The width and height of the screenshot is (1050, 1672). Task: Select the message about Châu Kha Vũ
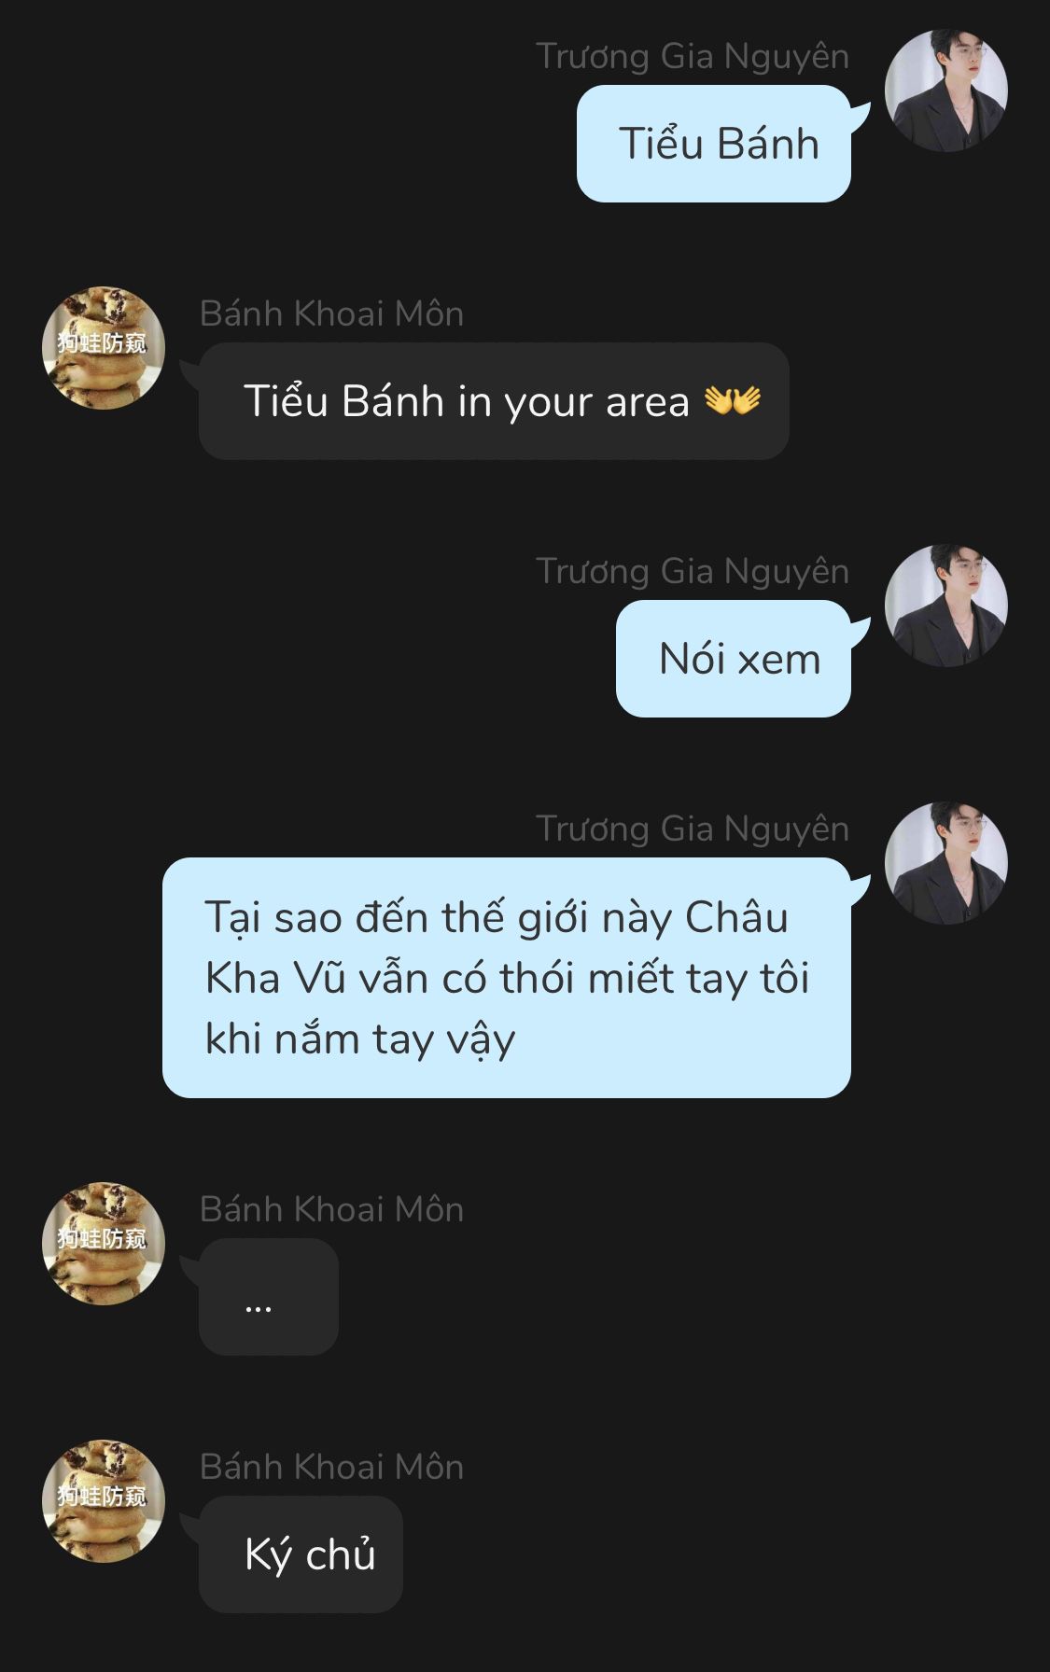[x=507, y=978]
